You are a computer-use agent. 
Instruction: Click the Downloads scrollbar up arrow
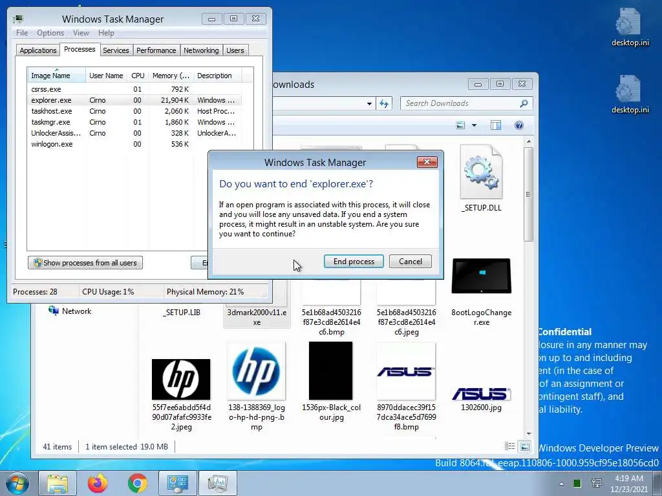[x=529, y=142]
